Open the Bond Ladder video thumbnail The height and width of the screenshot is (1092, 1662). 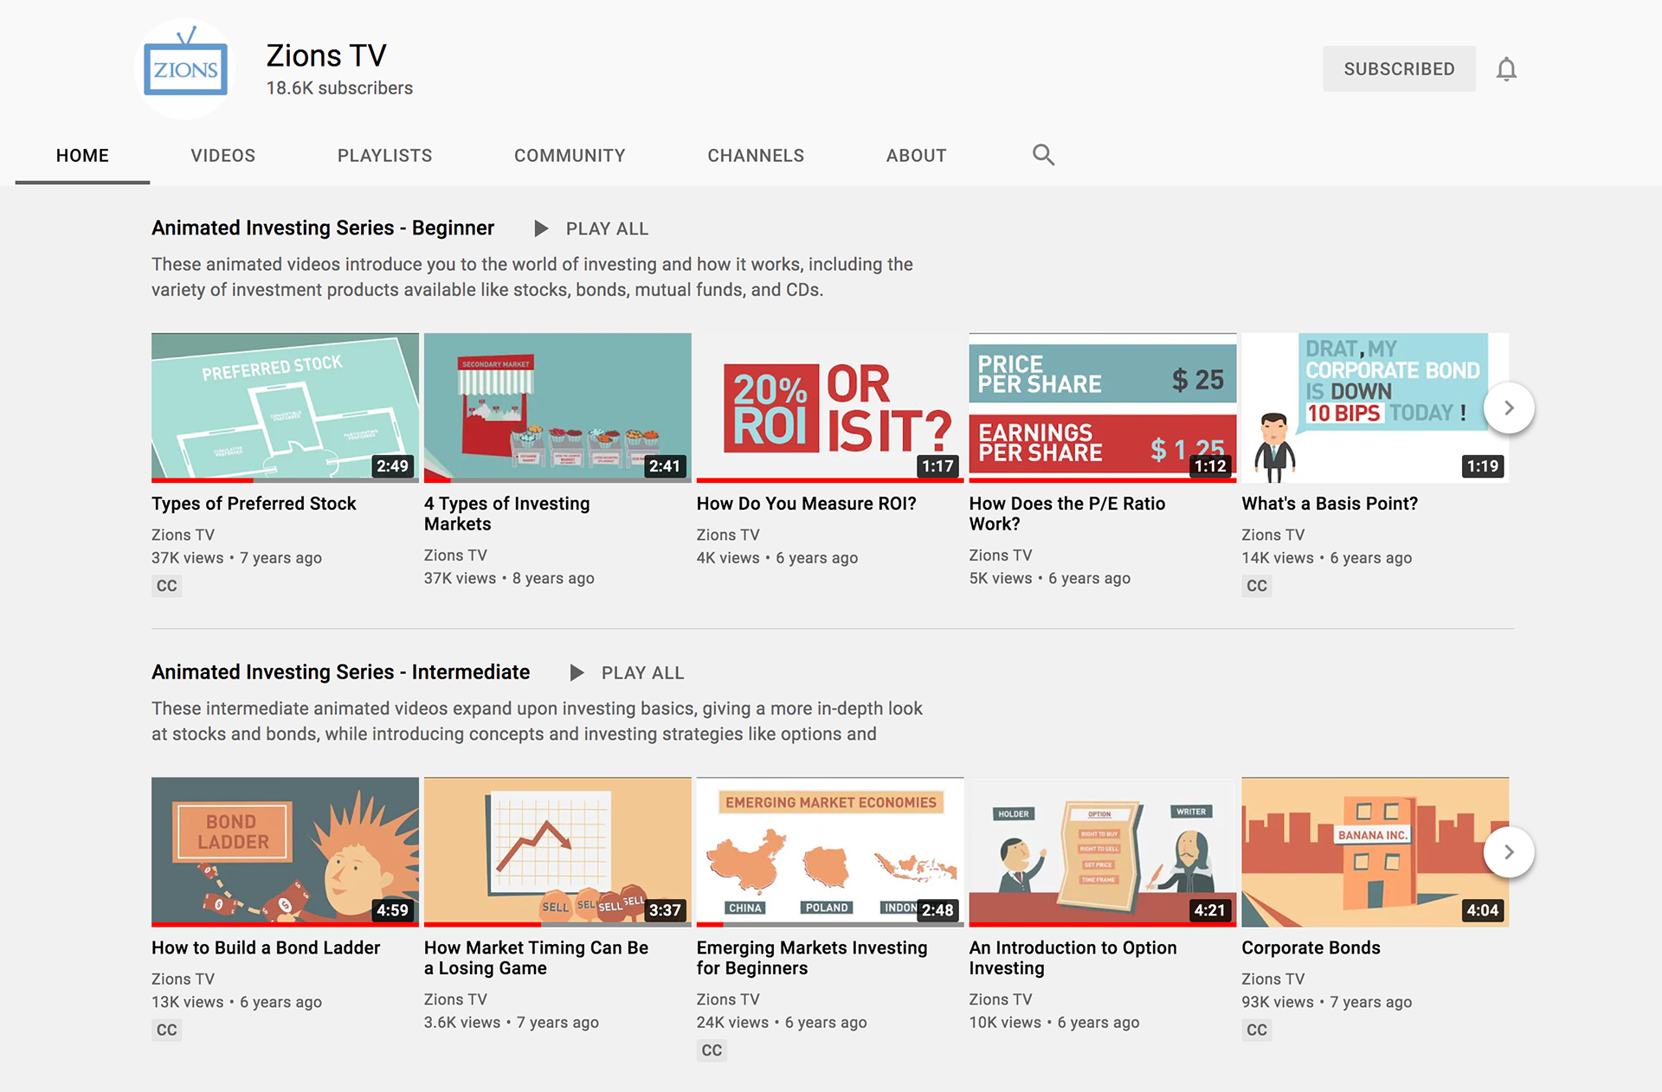pyautogui.click(x=285, y=851)
